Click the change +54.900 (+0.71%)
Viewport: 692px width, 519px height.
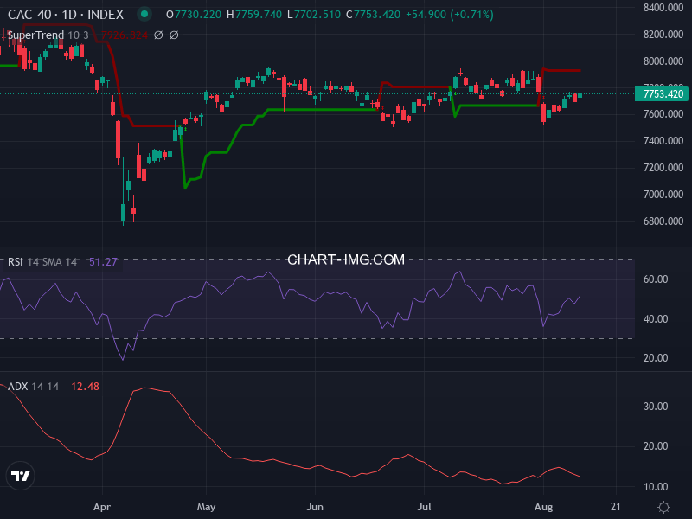coord(449,15)
